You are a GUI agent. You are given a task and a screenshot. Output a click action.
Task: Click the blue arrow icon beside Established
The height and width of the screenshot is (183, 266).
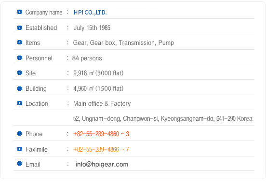click(x=19, y=28)
